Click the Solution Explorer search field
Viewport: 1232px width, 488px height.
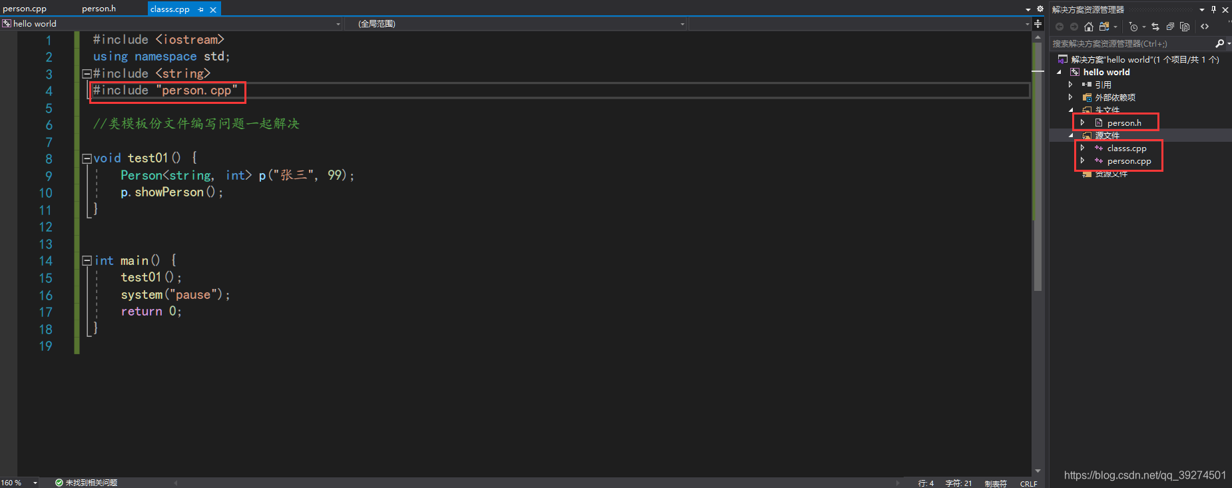point(1132,44)
